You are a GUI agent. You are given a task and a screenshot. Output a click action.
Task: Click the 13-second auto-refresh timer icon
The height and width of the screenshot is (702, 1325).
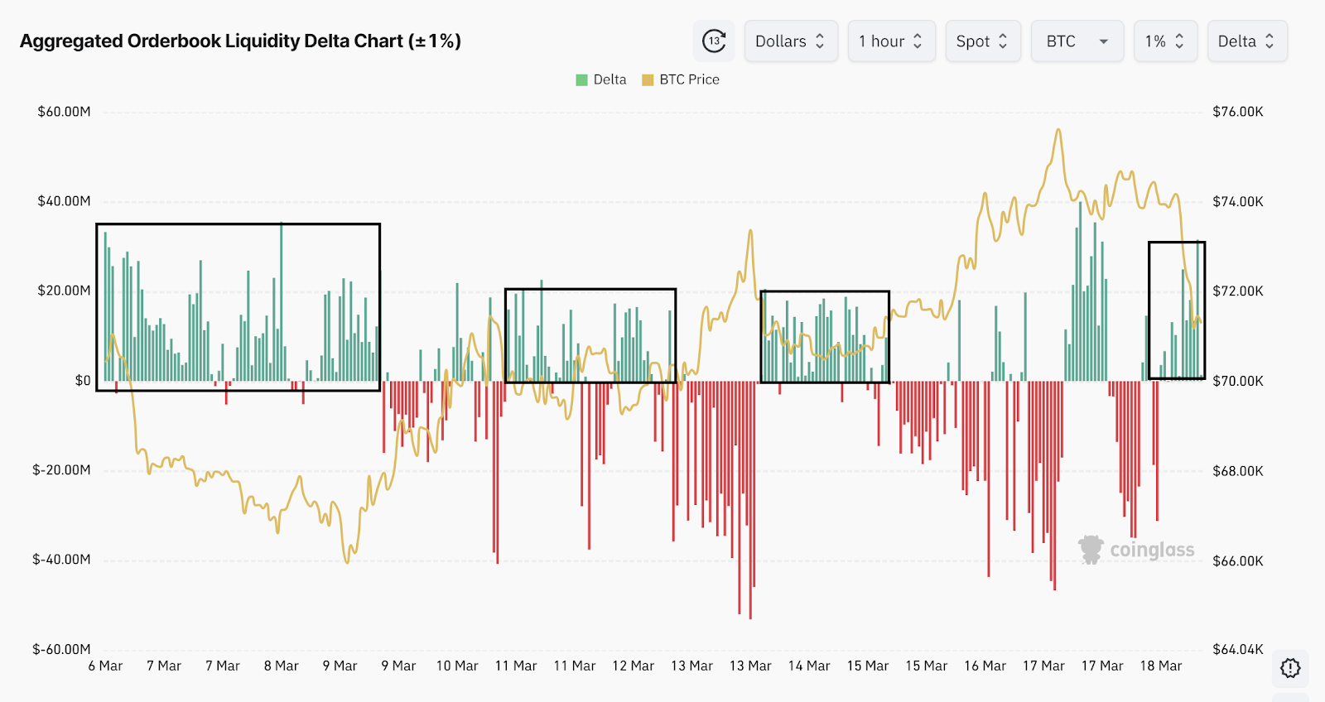pyautogui.click(x=713, y=41)
